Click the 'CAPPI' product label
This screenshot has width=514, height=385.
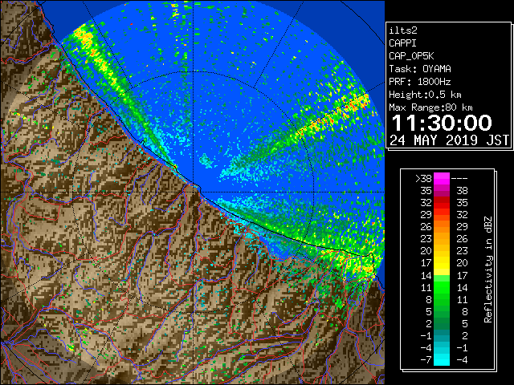coord(402,43)
